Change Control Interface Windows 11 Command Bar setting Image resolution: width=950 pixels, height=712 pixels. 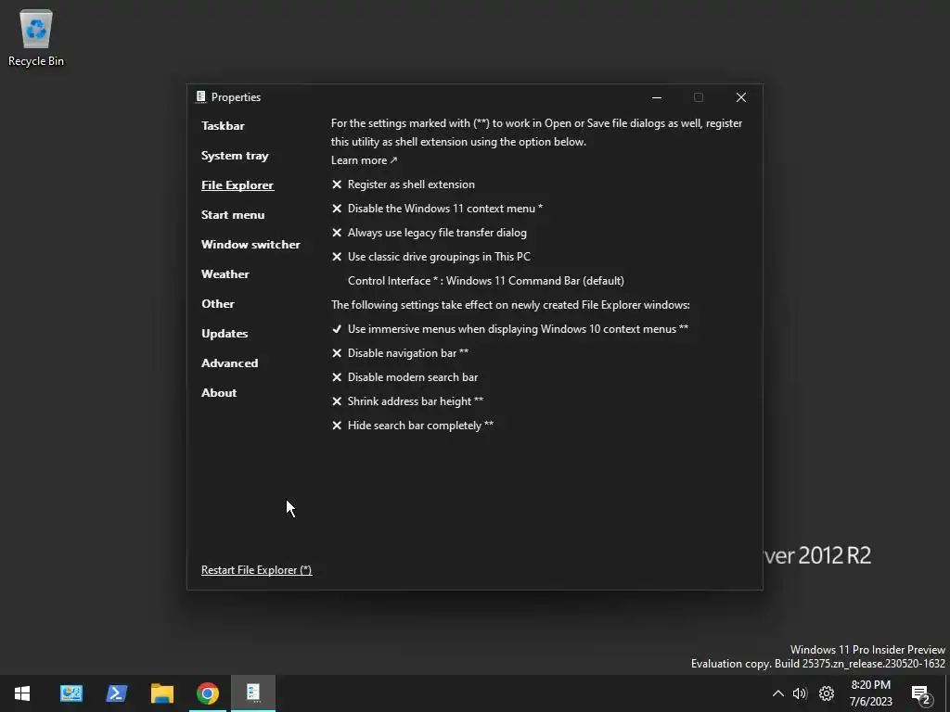point(486,281)
